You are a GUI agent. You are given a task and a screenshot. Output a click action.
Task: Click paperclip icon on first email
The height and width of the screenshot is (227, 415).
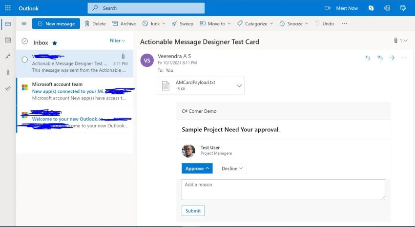[123, 56]
